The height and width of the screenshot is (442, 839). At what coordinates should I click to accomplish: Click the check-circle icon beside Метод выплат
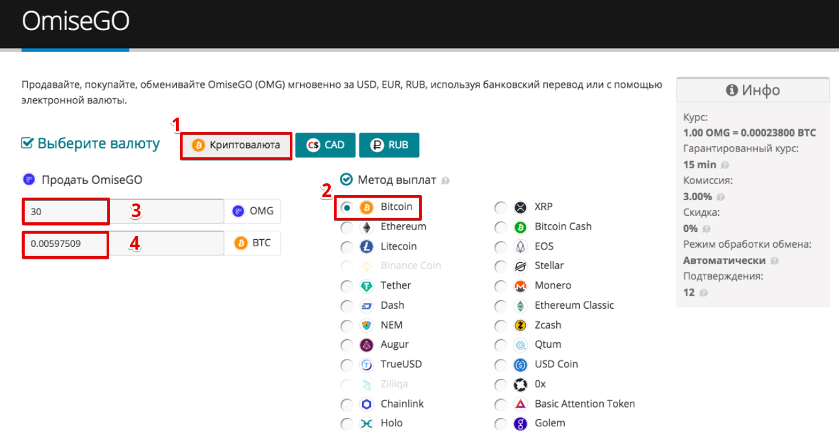(x=346, y=179)
